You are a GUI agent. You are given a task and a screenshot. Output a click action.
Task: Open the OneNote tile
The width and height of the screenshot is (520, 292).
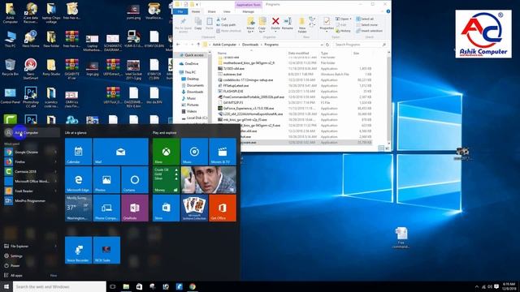[135, 208]
